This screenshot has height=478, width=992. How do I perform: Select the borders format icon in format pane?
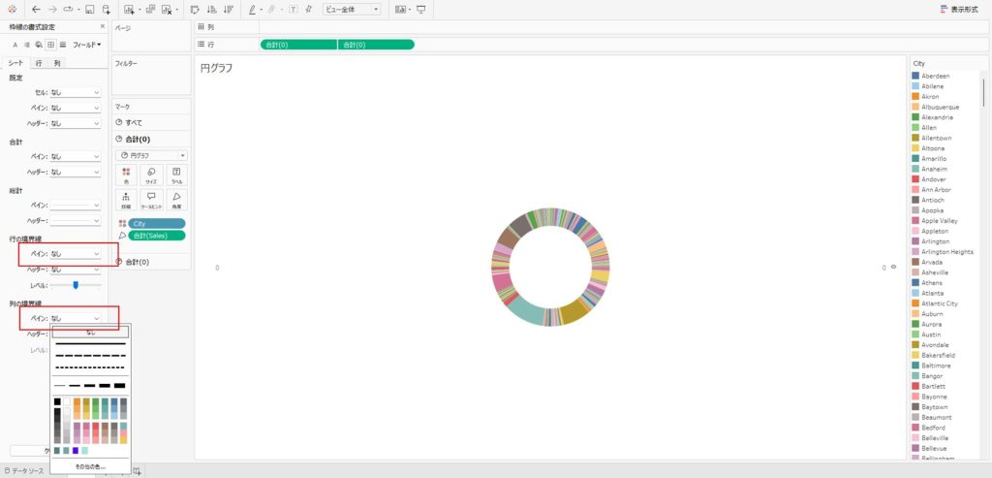[50, 45]
